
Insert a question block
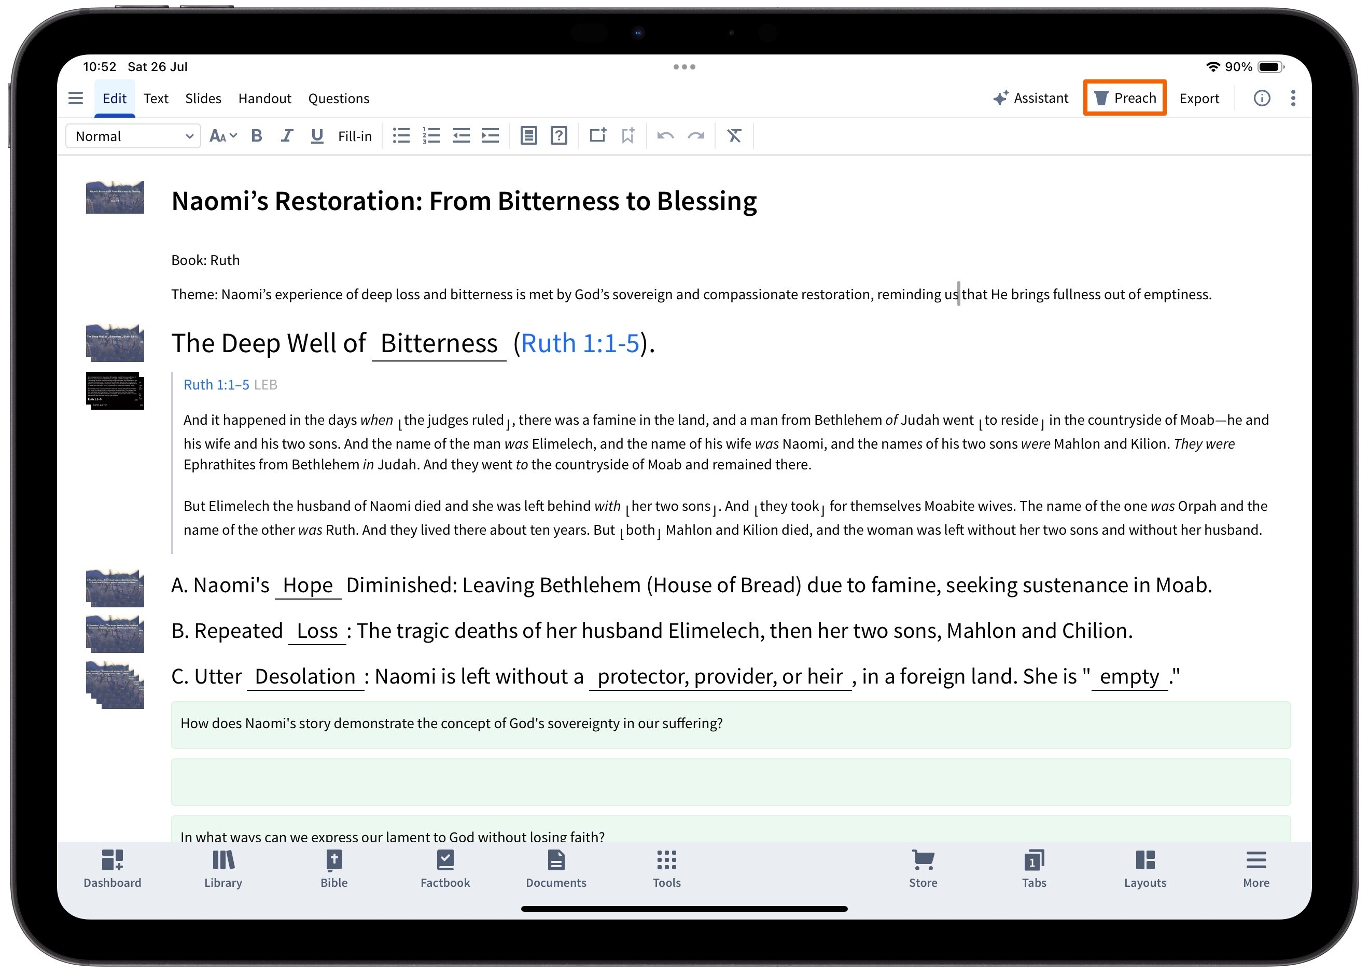[559, 135]
